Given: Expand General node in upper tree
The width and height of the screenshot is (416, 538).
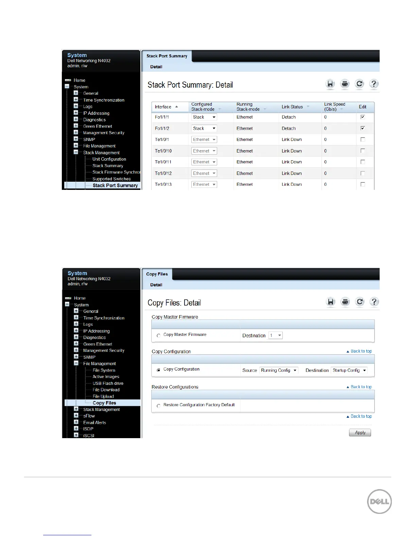Looking at the screenshot, I should [x=76, y=93].
